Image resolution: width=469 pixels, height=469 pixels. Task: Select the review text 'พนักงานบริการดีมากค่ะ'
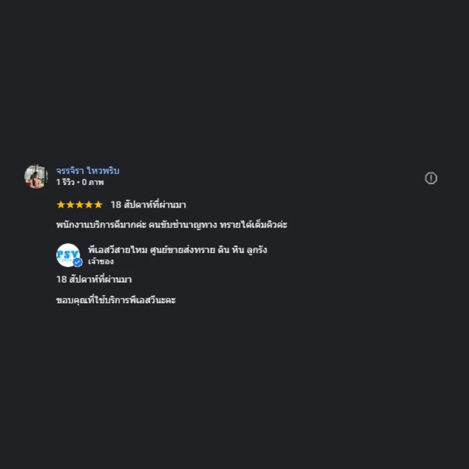(x=101, y=224)
